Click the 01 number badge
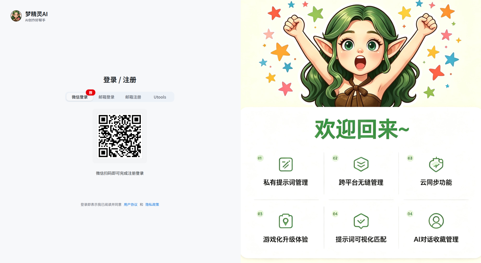 [260, 158]
